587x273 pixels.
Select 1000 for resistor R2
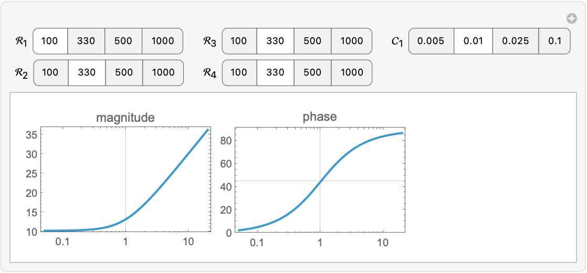tap(163, 72)
